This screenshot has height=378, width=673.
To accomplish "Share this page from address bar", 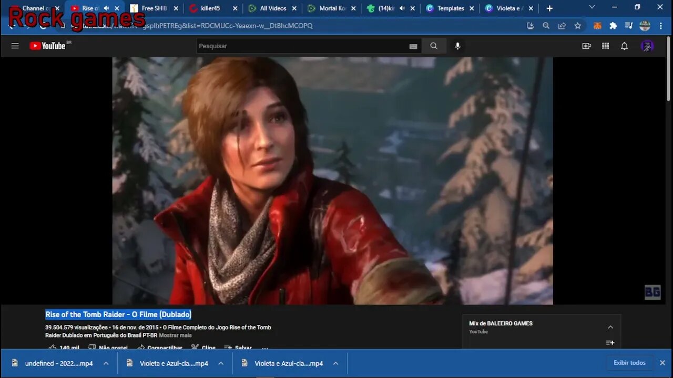I will pos(562,26).
